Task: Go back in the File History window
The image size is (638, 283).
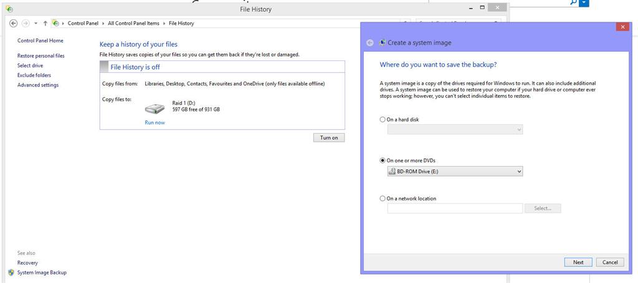Action: pyautogui.click(x=13, y=23)
